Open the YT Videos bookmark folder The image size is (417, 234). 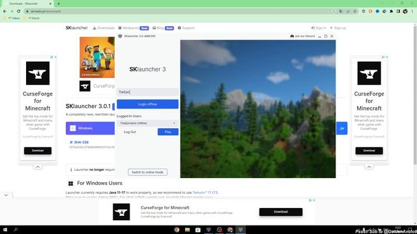click(x=11, y=18)
